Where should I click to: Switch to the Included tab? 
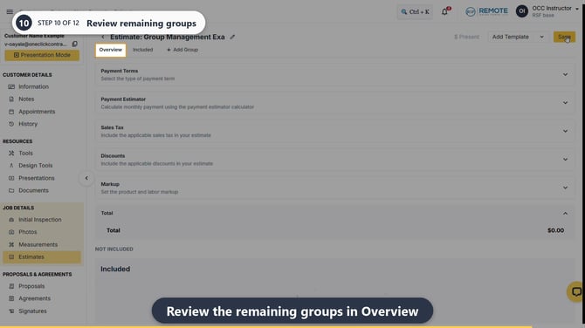click(143, 50)
